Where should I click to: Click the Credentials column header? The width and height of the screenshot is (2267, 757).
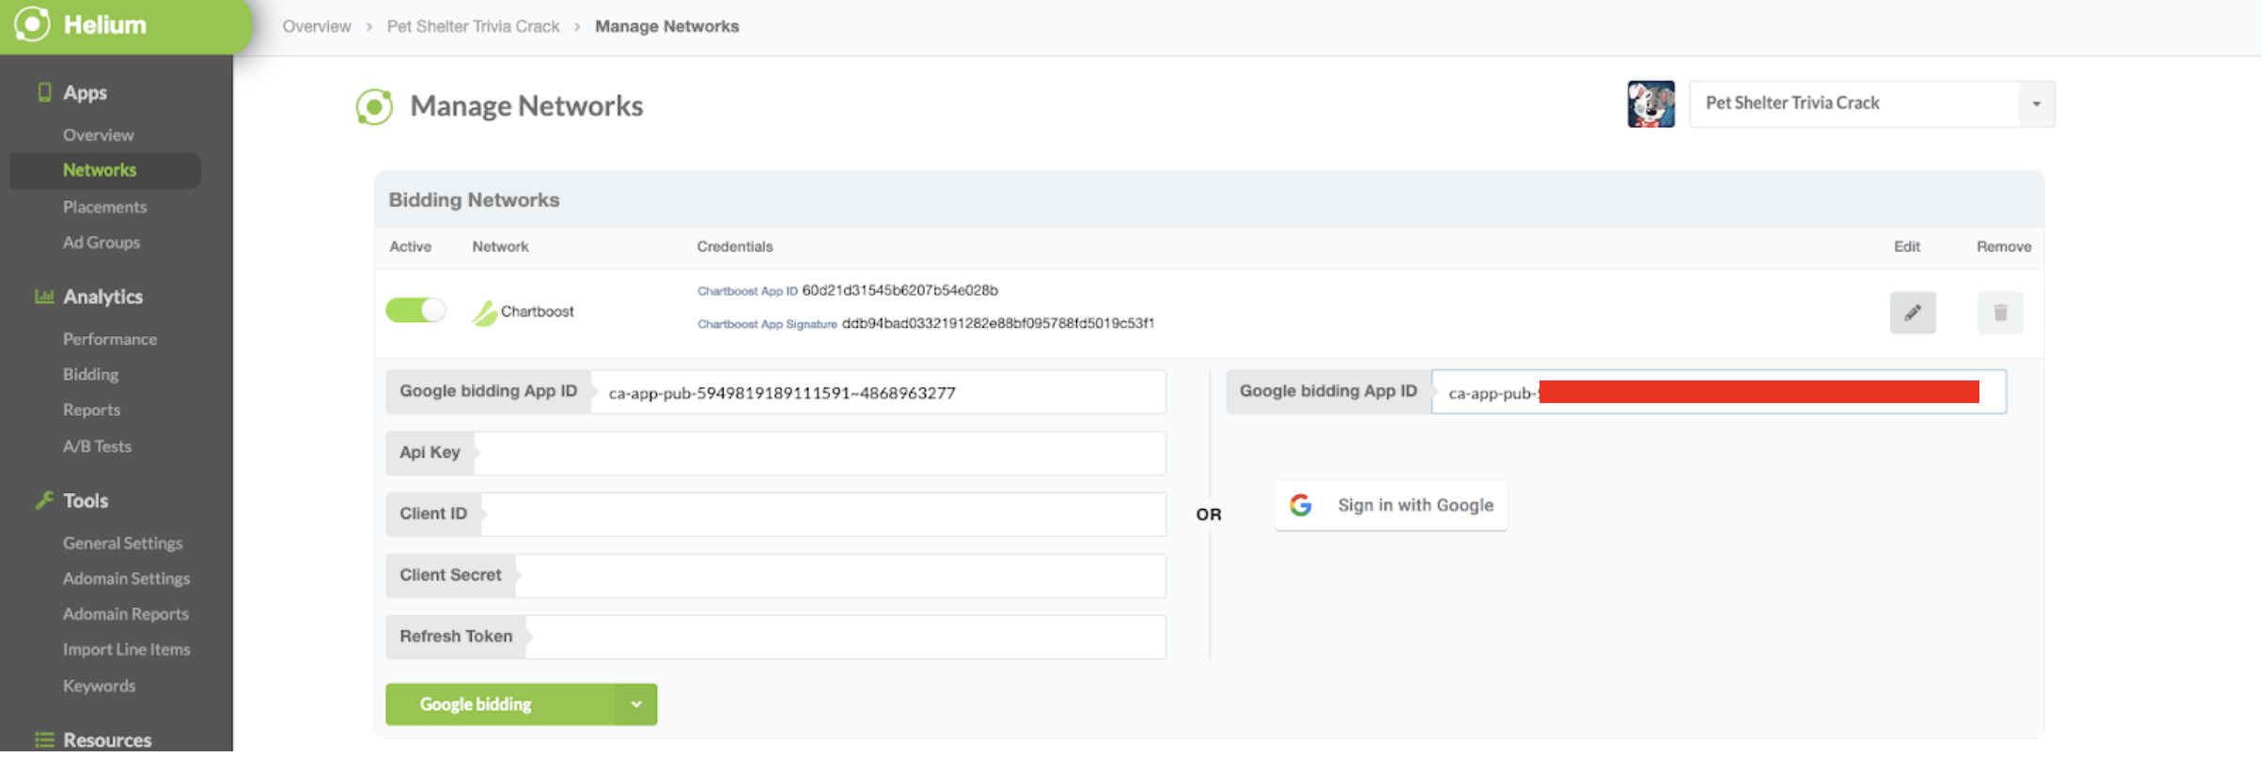(734, 247)
